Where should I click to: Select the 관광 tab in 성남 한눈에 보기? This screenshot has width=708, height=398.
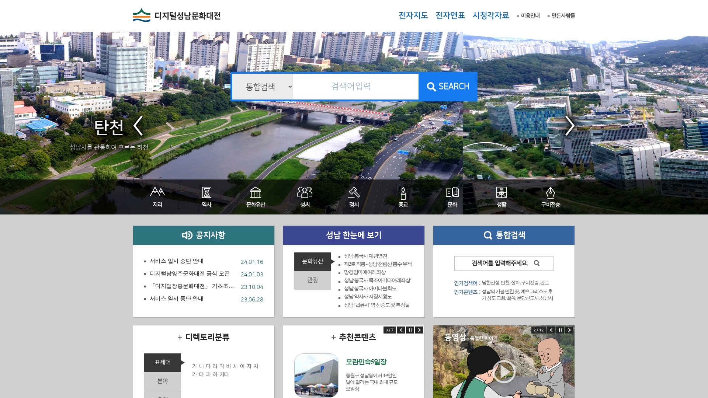(313, 280)
